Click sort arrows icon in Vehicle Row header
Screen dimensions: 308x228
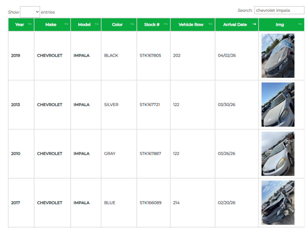[211, 24]
